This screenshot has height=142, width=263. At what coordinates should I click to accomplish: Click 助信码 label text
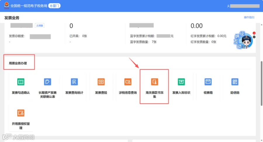tap(235, 93)
